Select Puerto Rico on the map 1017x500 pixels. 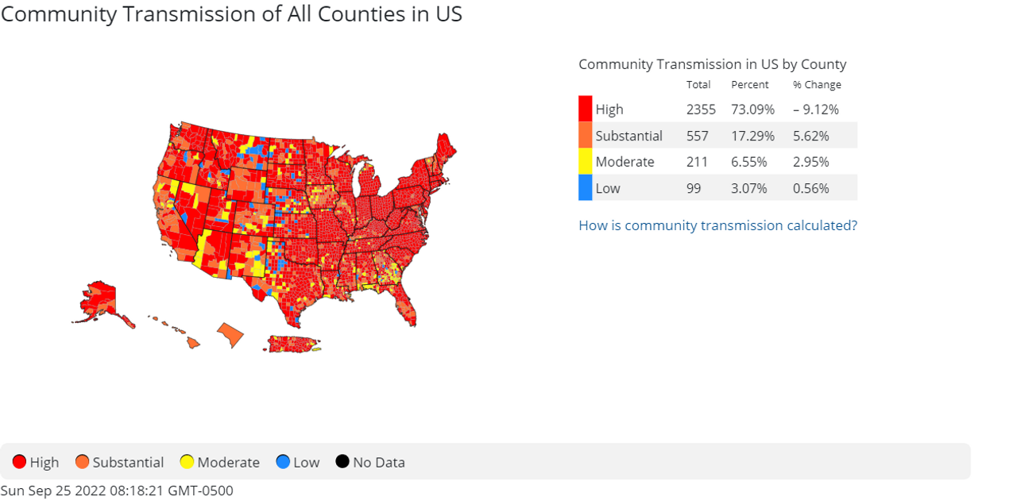click(x=292, y=344)
